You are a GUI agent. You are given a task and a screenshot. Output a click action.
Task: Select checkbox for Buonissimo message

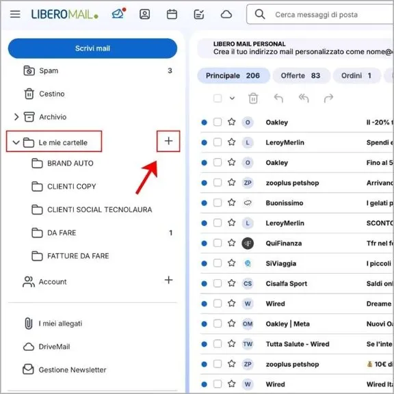pyautogui.click(x=218, y=202)
